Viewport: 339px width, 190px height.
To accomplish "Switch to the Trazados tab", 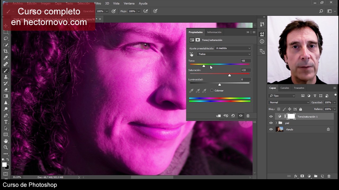I will (299, 88).
